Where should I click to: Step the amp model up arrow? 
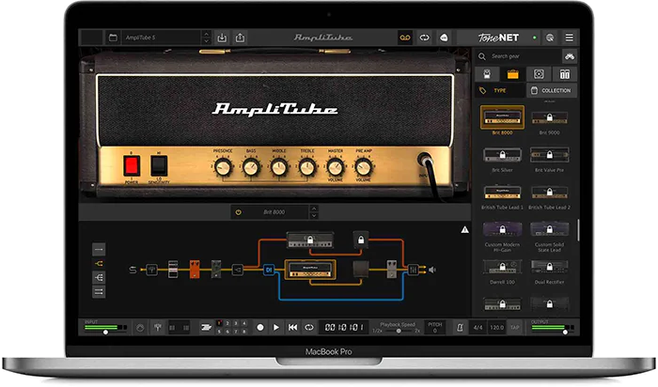click(x=314, y=209)
